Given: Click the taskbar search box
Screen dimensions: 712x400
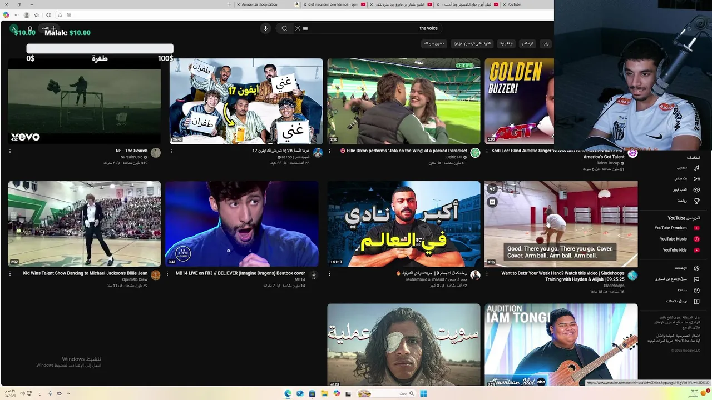Looking at the screenshot, I should click(x=387, y=393).
